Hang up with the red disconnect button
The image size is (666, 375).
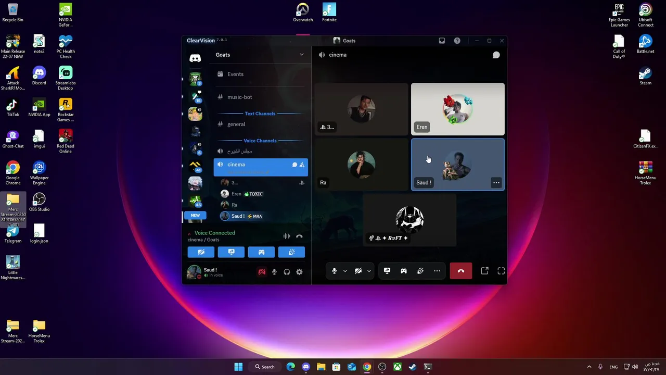click(x=461, y=271)
